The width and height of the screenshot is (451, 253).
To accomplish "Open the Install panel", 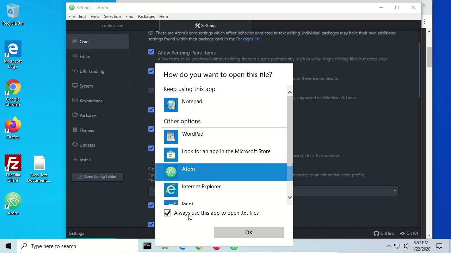I will (x=97, y=160).
